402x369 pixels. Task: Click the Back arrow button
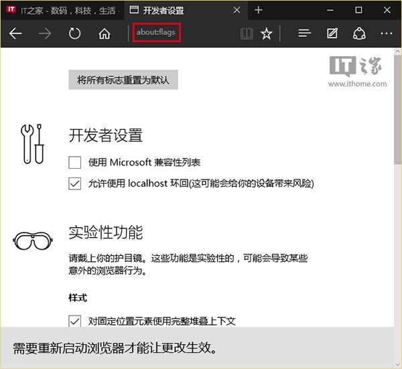15,33
